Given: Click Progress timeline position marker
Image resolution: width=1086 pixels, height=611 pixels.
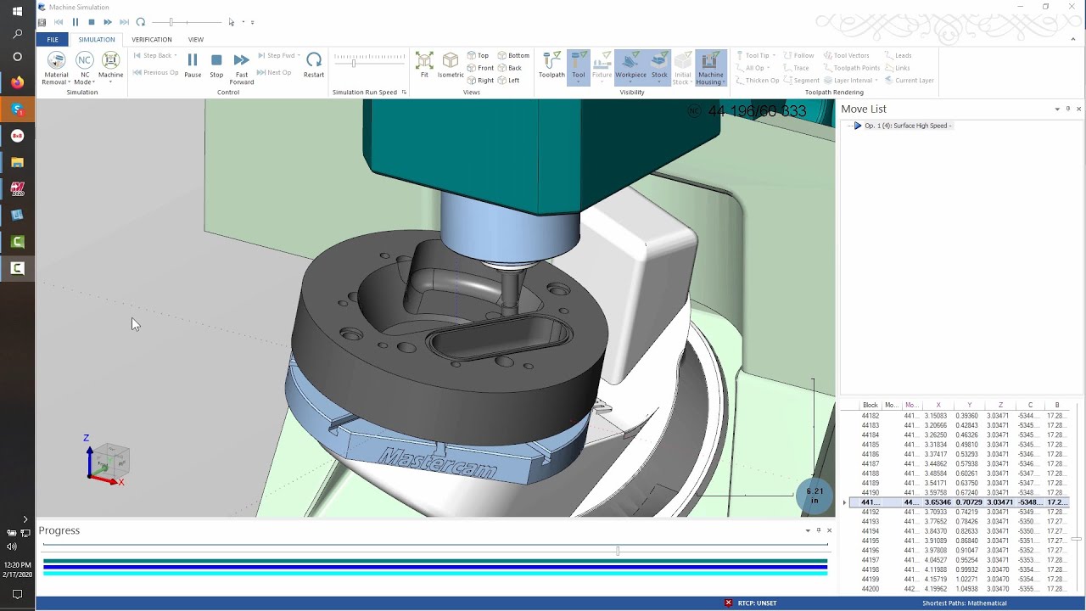Looking at the screenshot, I should 618,551.
